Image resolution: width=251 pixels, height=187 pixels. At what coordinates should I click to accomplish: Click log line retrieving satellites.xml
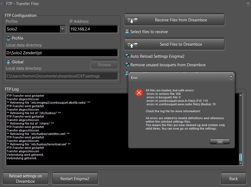click(38, 134)
